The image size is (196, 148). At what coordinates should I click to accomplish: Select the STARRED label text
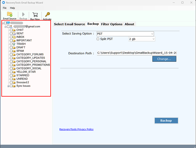(x=23, y=75)
